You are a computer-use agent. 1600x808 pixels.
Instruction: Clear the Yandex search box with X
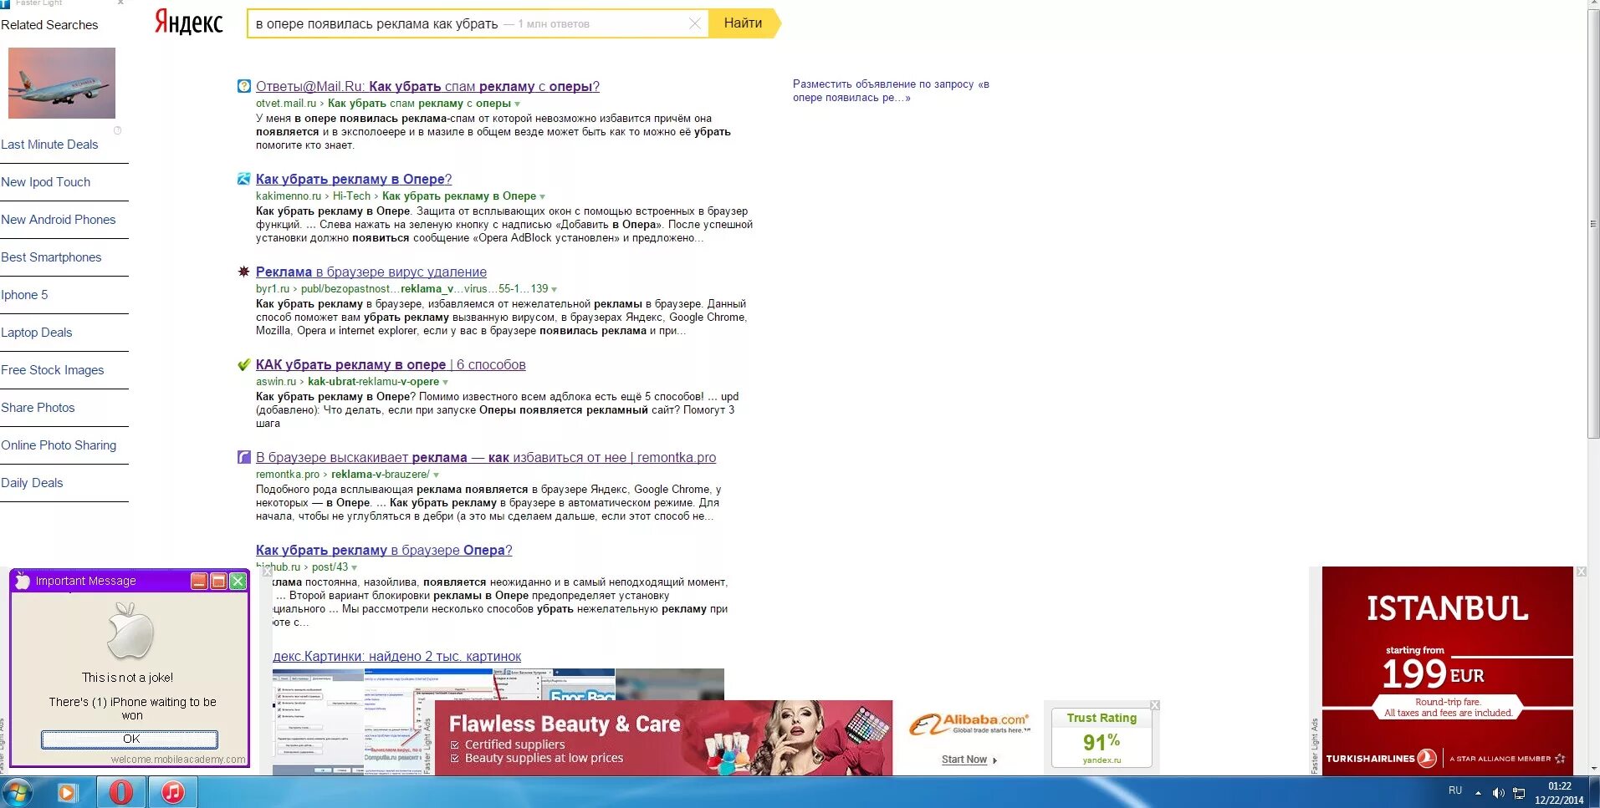tap(694, 23)
